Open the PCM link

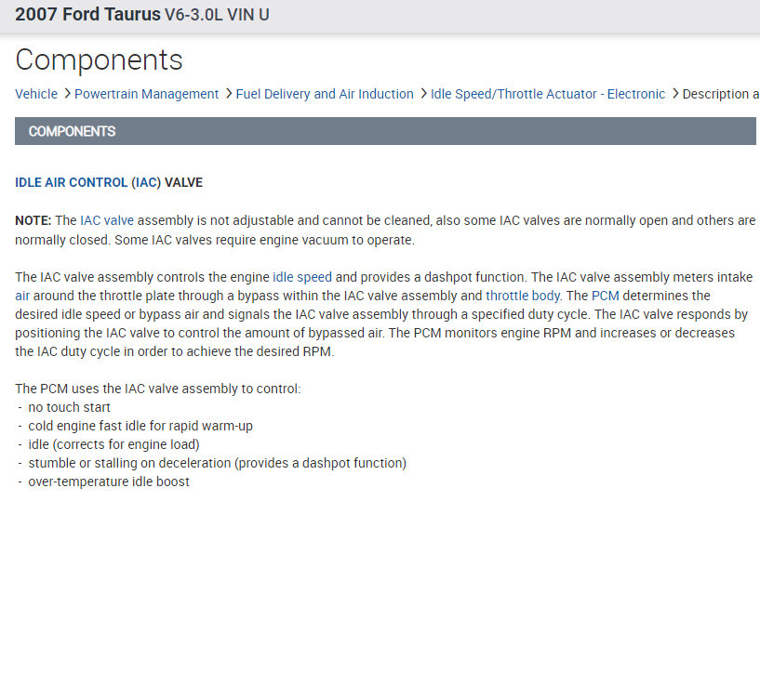tap(605, 296)
